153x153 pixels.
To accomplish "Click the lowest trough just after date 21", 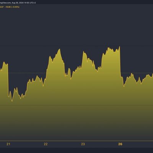I will click(12, 101).
